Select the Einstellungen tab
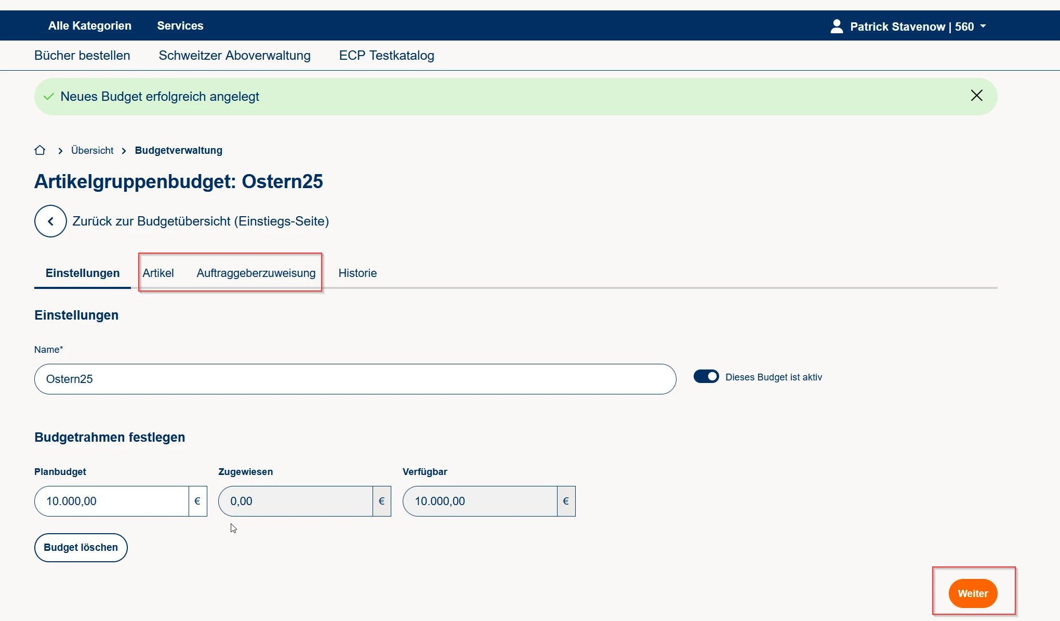1060x621 pixels. (83, 273)
